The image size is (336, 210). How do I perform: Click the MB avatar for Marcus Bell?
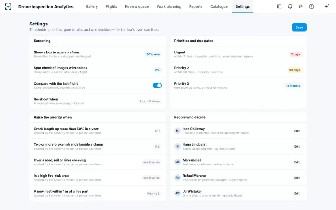pos(178,162)
